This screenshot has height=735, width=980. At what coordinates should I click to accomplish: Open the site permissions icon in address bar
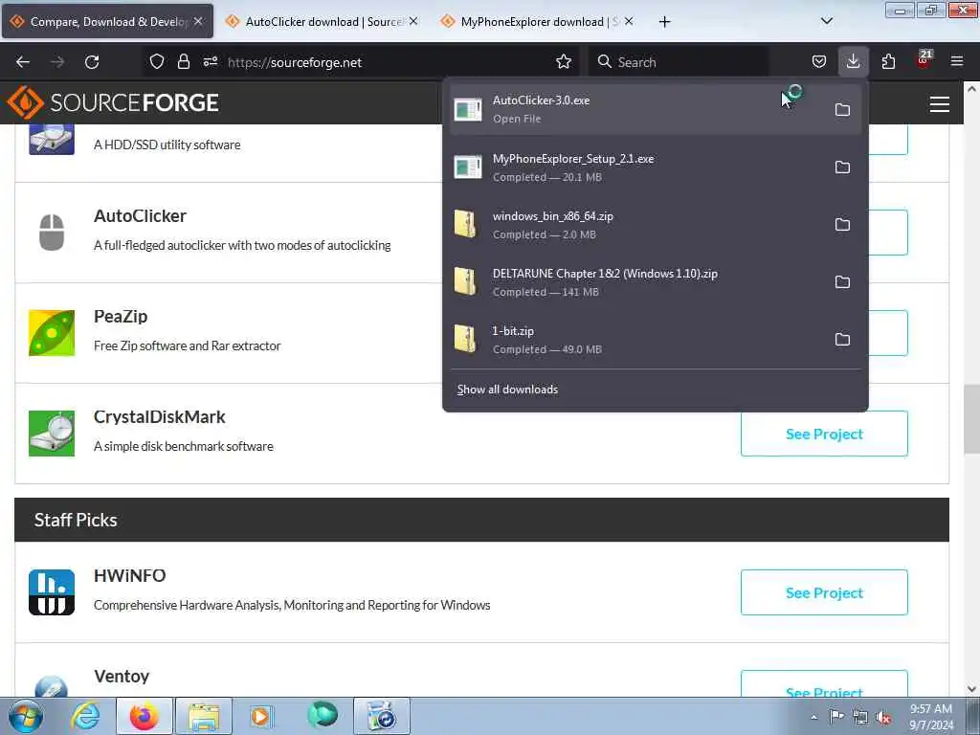[x=210, y=61]
